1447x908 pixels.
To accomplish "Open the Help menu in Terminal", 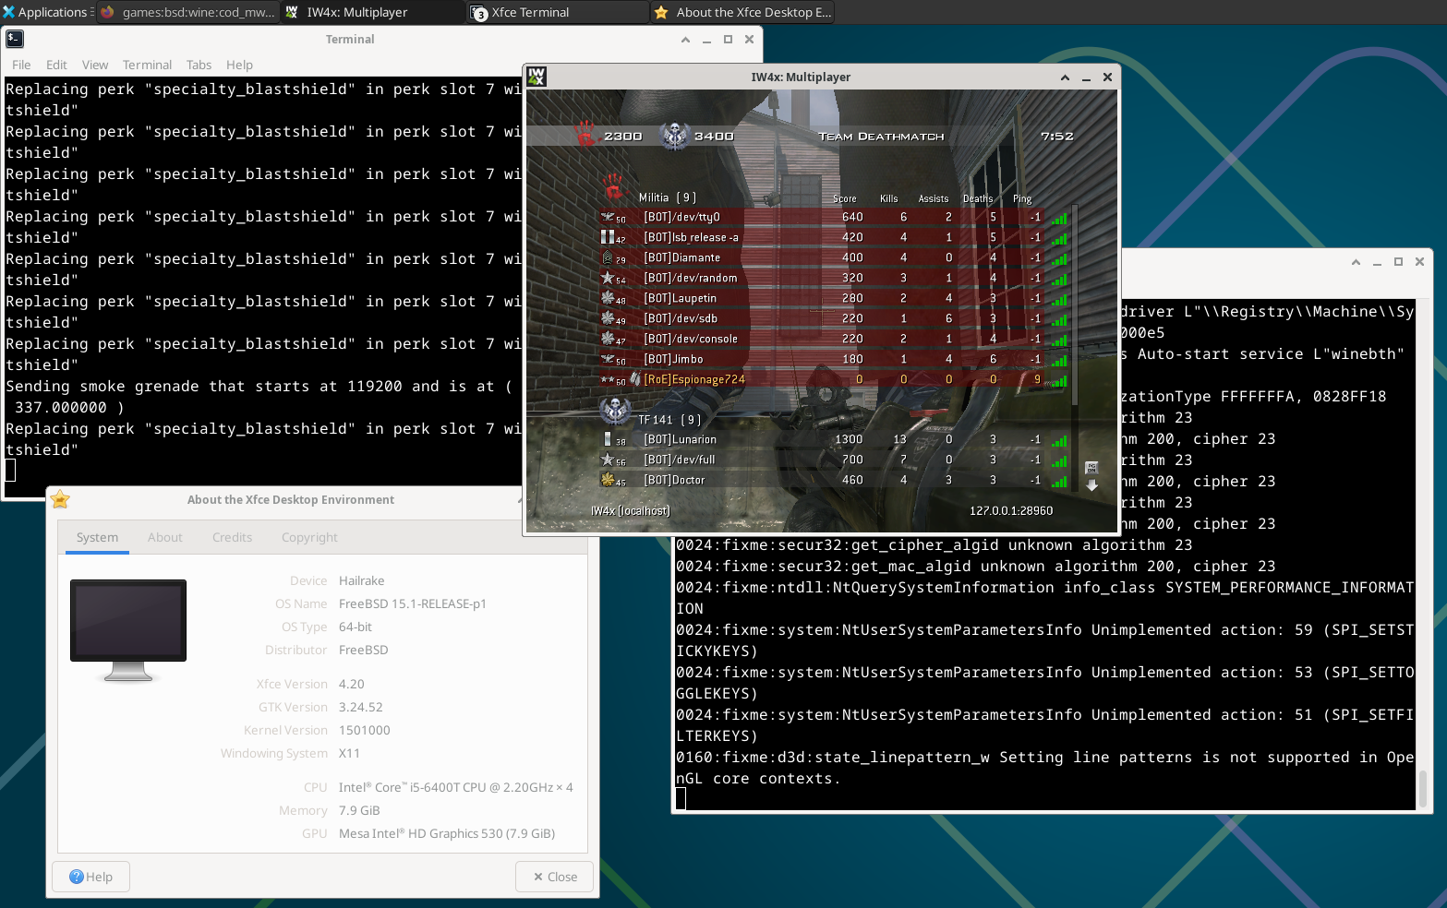I will (x=239, y=65).
